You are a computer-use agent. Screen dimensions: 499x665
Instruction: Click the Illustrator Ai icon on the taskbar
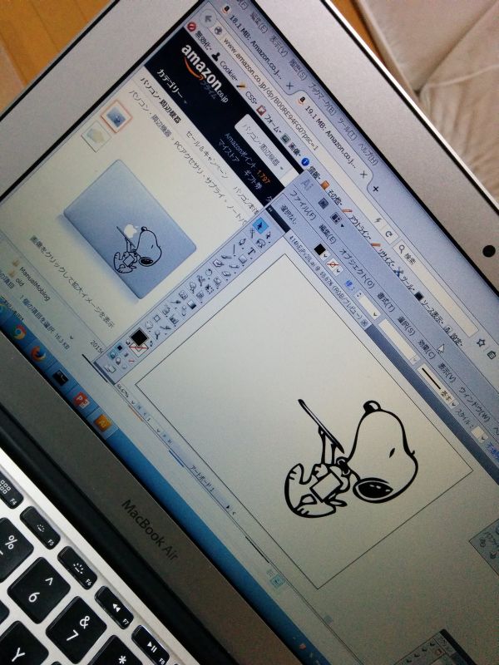click(101, 423)
